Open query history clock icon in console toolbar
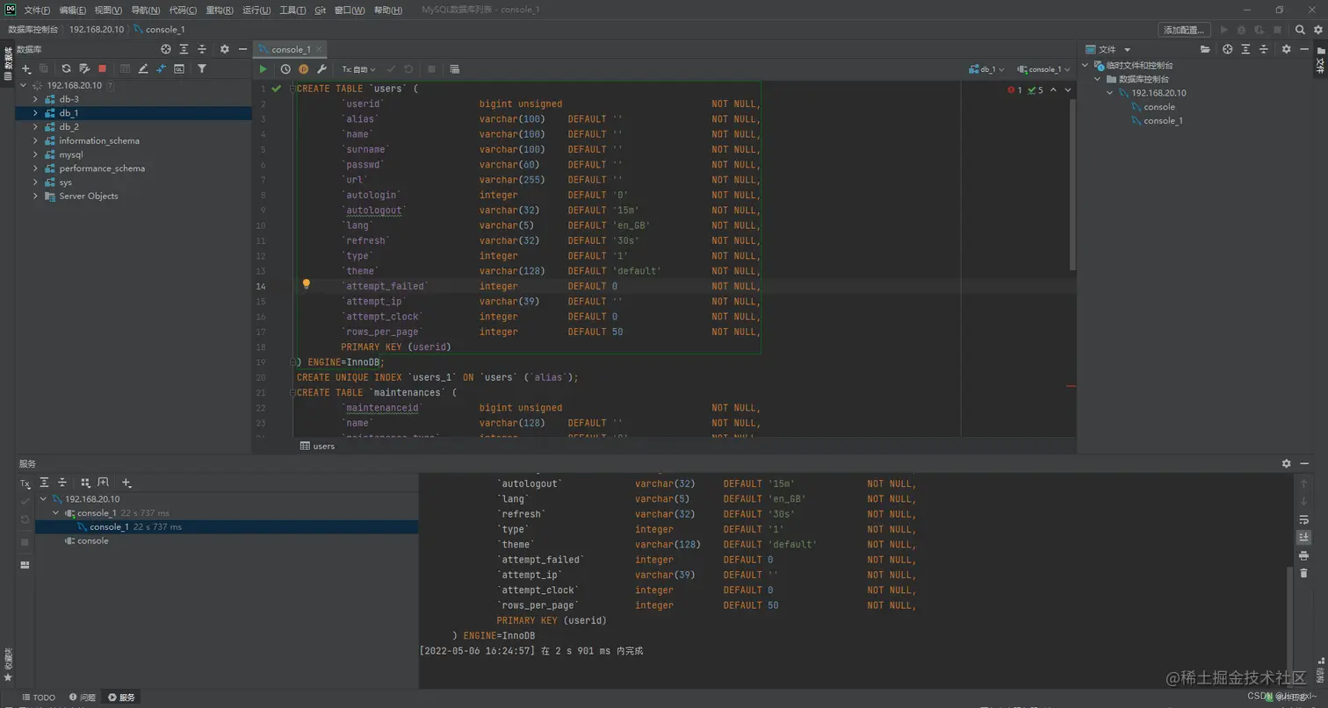Screen dimensions: 1328x708 285,69
